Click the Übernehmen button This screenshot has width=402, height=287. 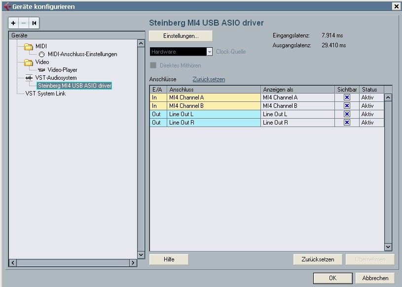pyautogui.click(x=370, y=259)
